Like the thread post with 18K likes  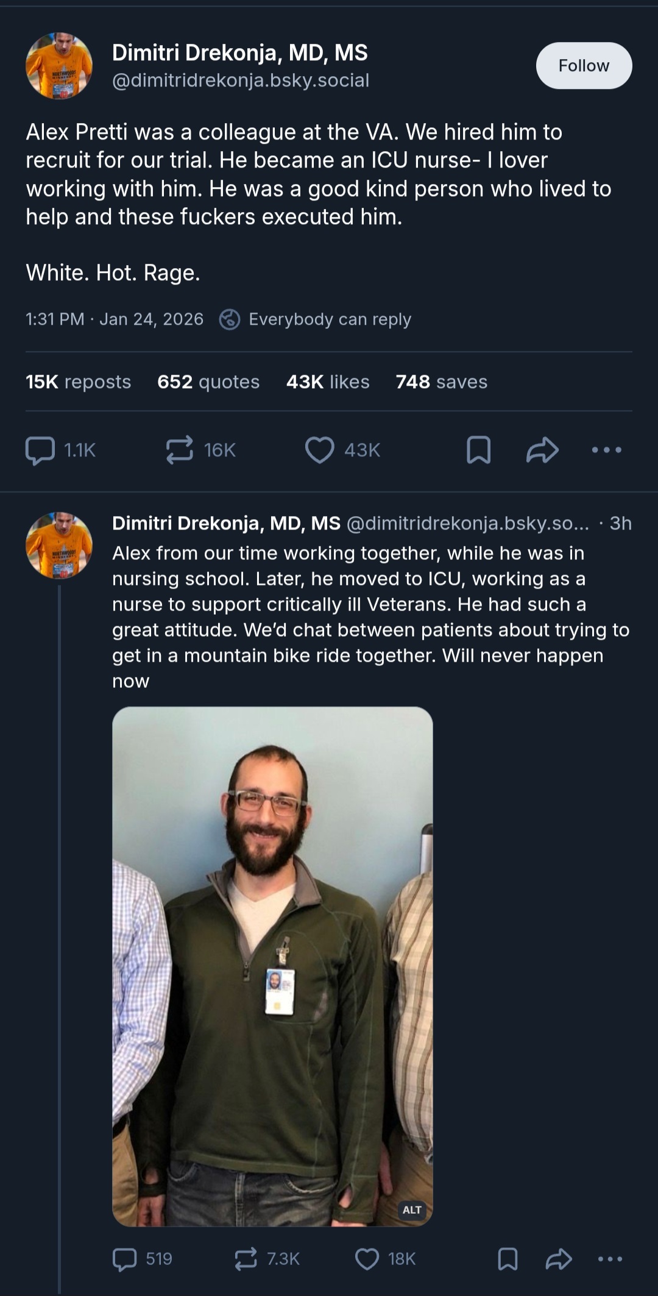[367, 1259]
